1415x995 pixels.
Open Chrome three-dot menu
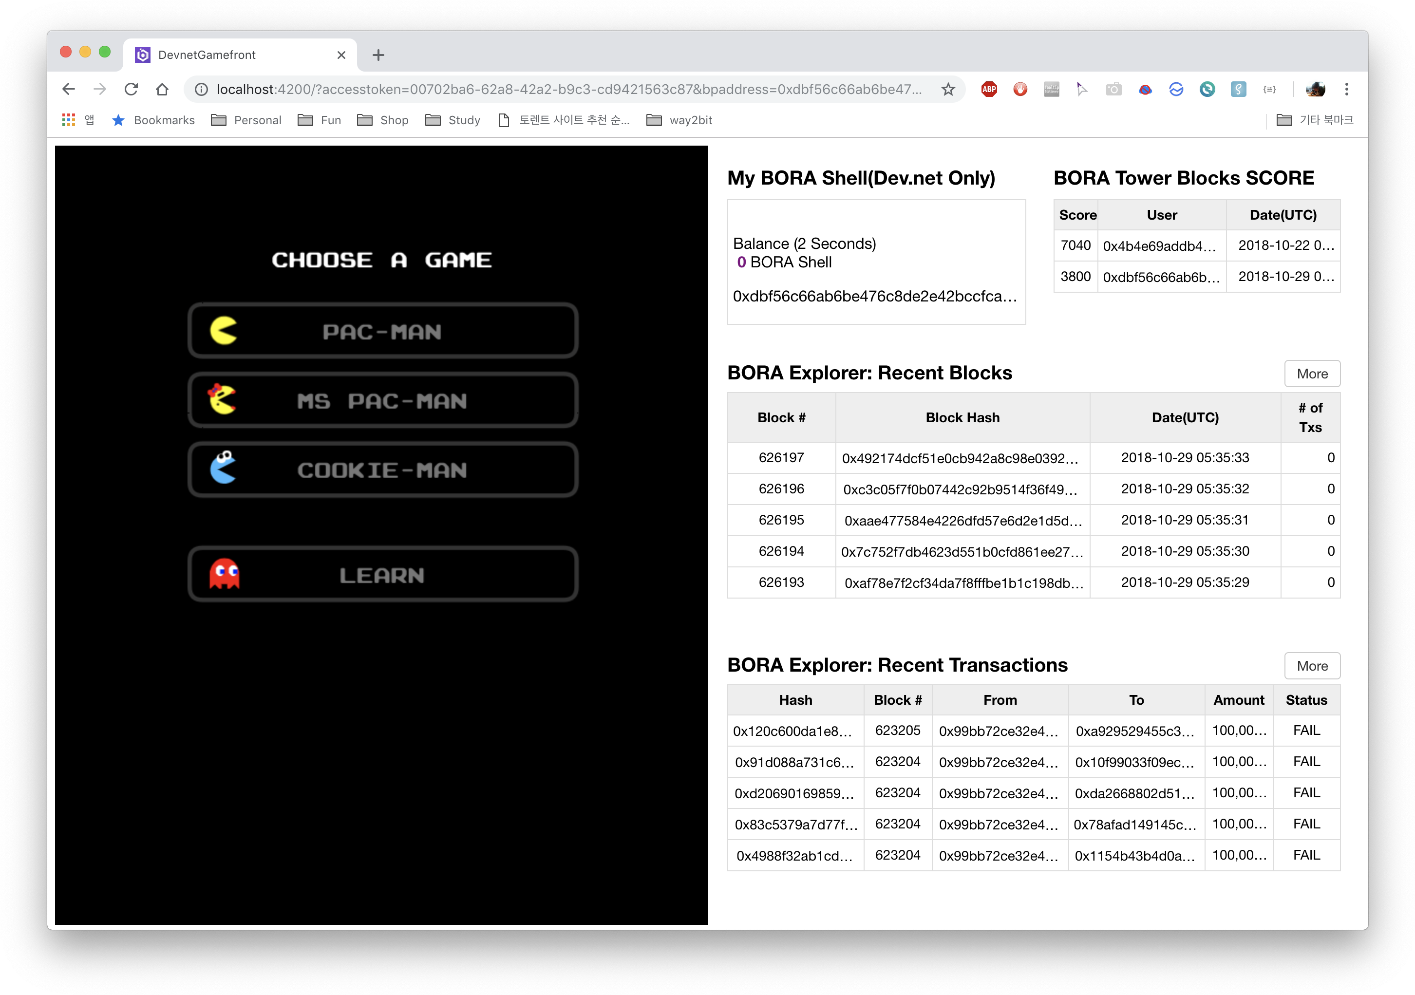[x=1347, y=89]
